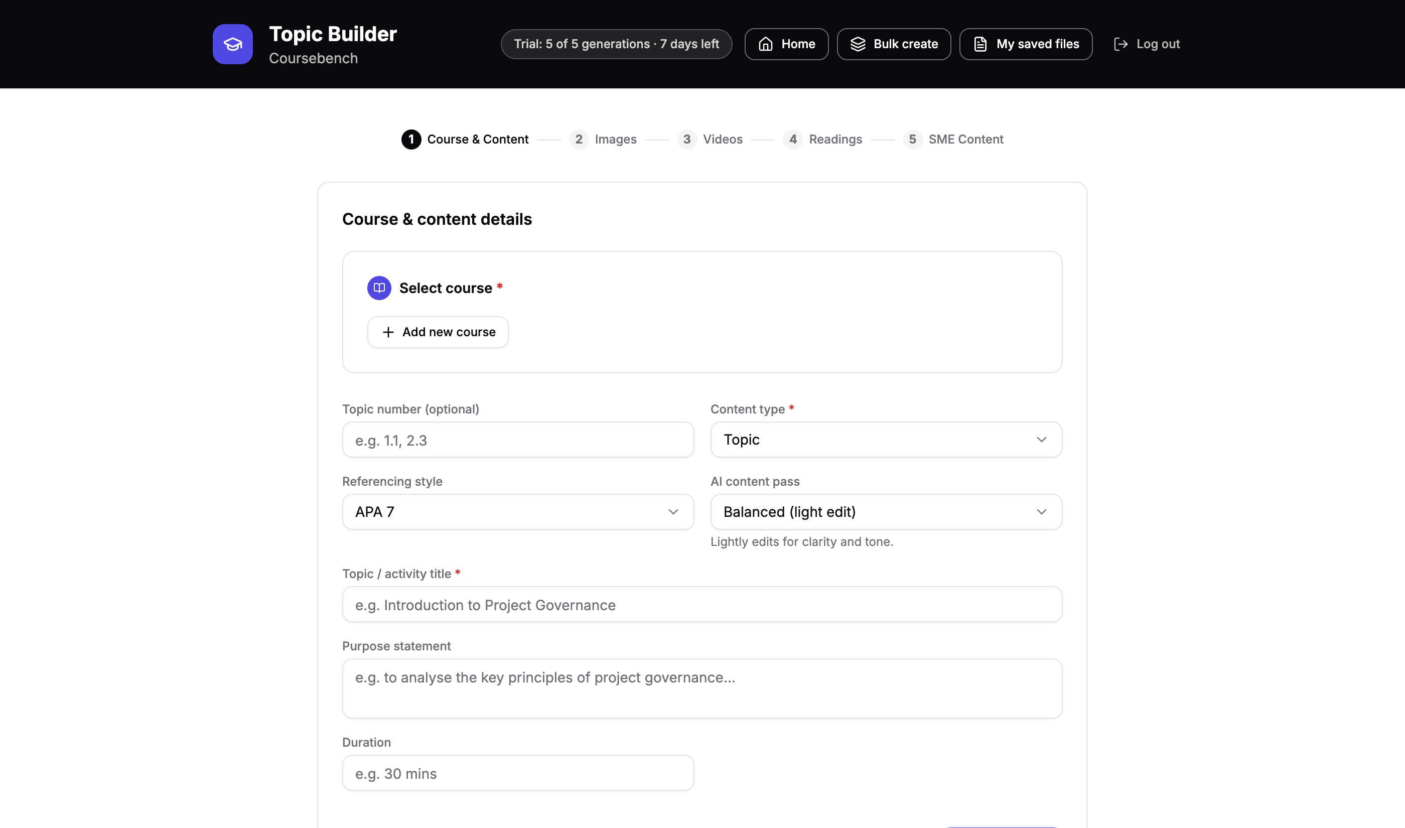Focus the Topic / activity title field
The width and height of the screenshot is (1405, 828).
(702, 604)
